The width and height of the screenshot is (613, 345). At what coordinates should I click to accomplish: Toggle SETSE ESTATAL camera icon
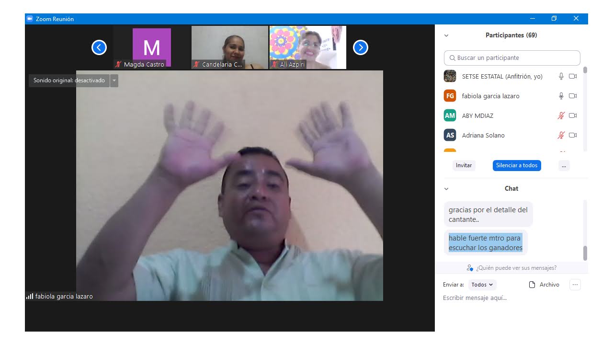click(x=573, y=76)
